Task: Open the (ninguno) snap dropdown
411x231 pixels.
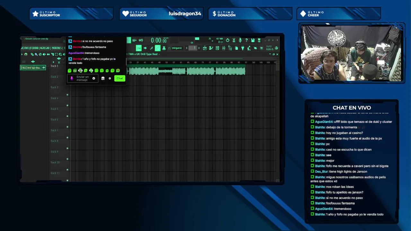Action: [177, 48]
